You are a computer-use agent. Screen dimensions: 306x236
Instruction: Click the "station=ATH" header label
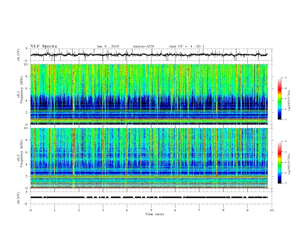[x=143, y=46]
